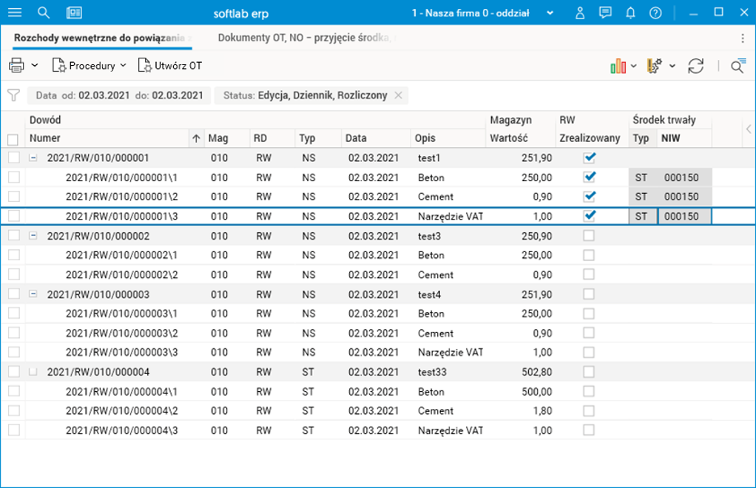Open company selector dropdown arrow
This screenshot has width=756, height=488.
[550, 13]
